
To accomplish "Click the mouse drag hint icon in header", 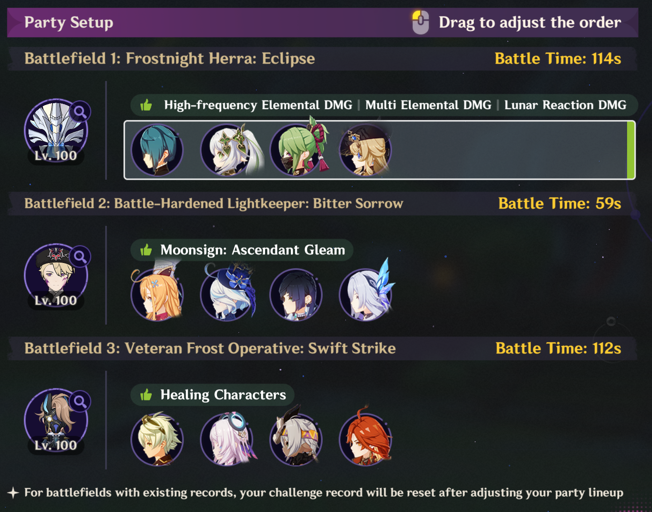I will (x=420, y=22).
